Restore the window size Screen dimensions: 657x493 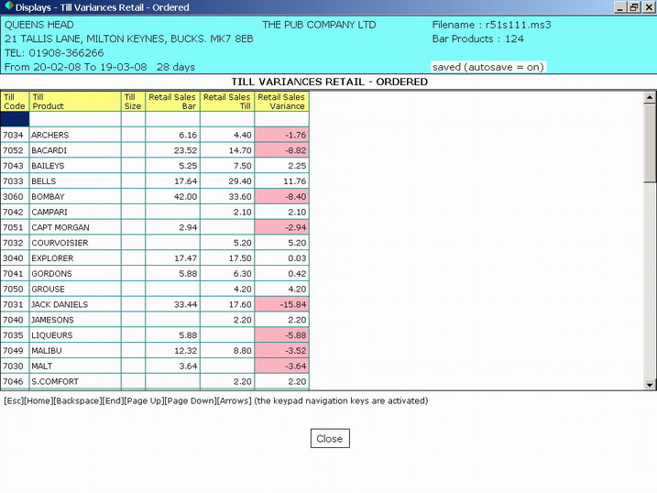[x=633, y=7]
